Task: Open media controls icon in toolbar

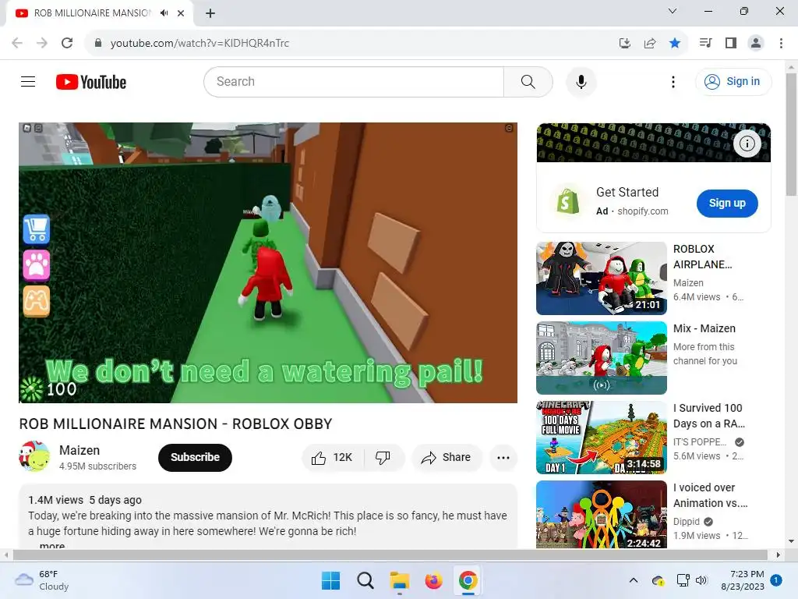Action: tap(705, 43)
